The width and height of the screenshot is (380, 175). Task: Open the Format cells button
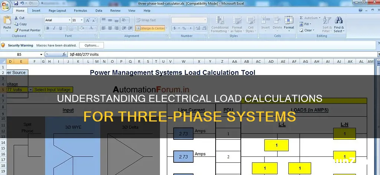289,24
